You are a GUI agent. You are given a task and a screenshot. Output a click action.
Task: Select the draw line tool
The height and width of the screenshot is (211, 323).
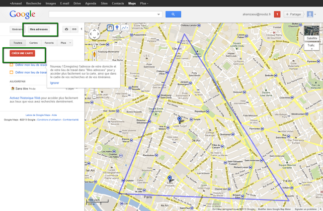pyautogui.click(x=125, y=28)
